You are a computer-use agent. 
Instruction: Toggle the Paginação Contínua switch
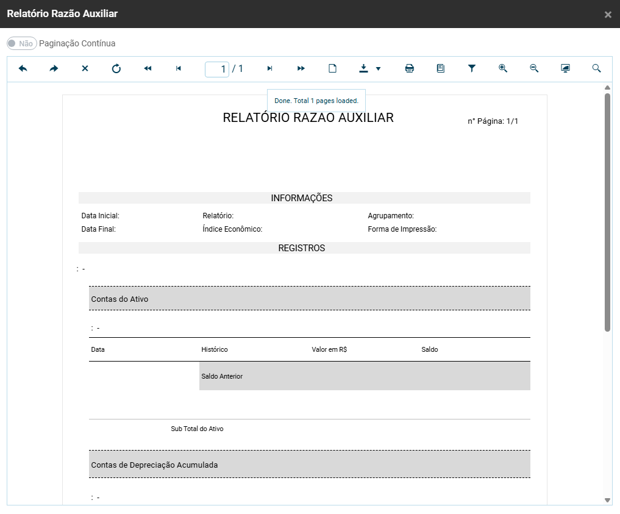(21, 44)
